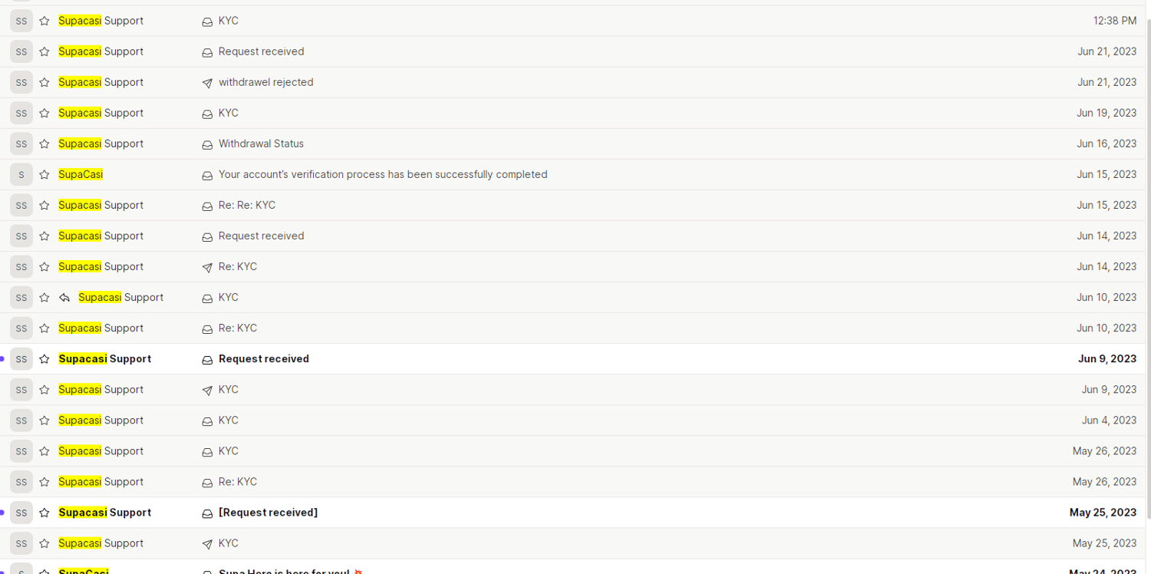Click the inbox icon on the Jun 4 KYC email

tap(207, 421)
